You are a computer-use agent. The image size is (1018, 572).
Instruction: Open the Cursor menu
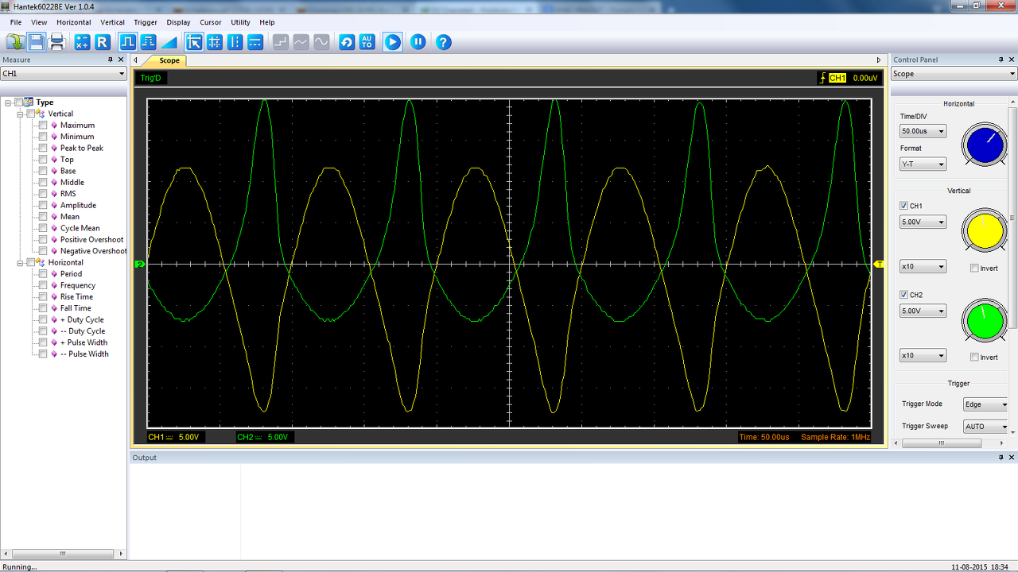click(x=211, y=22)
